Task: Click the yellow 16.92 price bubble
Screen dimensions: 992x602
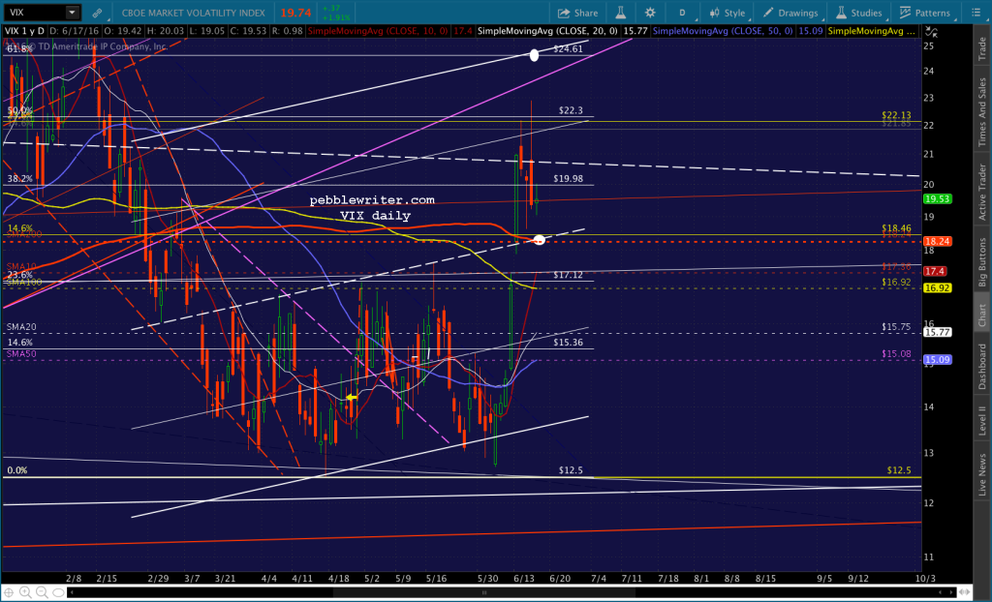Action: coord(937,287)
